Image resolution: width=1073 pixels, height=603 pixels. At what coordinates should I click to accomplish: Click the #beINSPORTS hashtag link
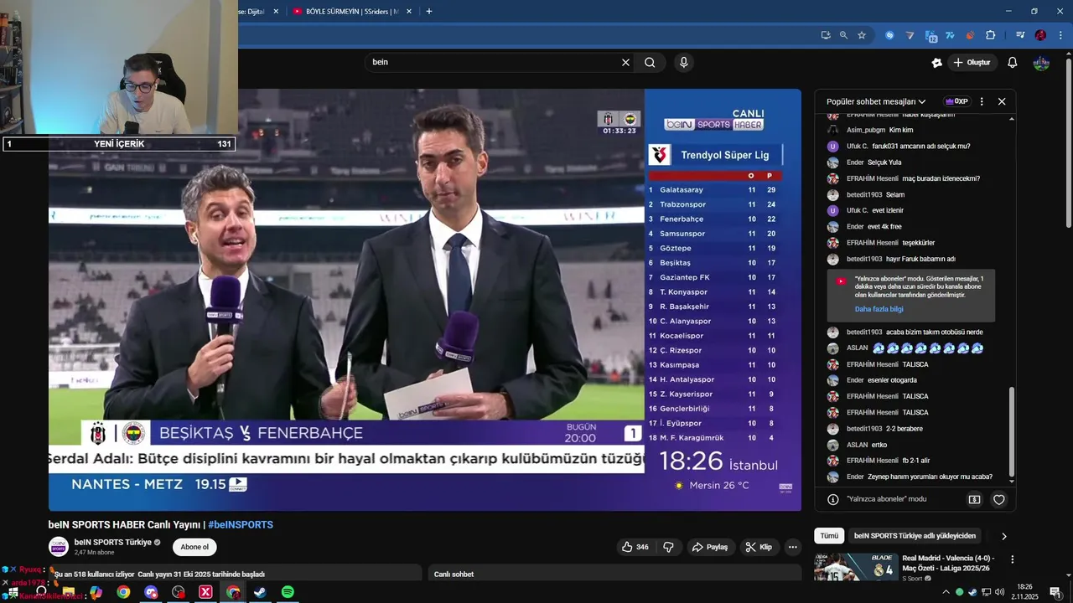tap(241, 525)
